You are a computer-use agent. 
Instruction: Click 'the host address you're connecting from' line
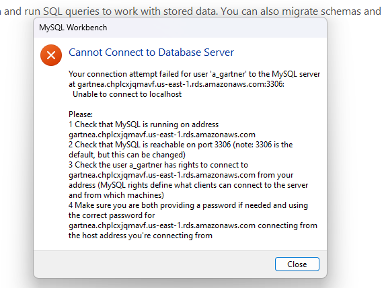coord(141,236)
